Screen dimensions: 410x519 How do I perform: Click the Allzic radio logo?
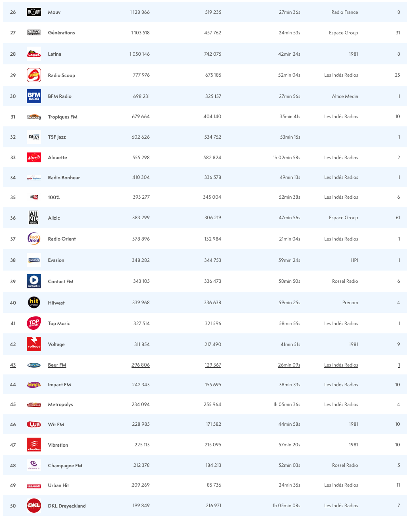click(x=34, y=218)
